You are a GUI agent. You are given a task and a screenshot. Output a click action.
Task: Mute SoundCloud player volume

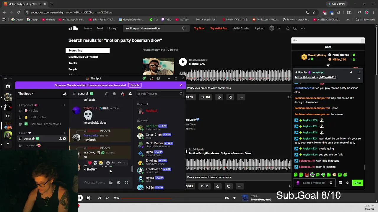tap(234, 198)
